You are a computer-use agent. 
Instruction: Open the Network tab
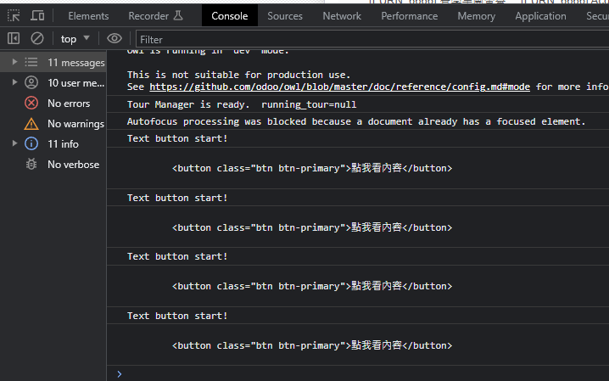coord(342,16)
